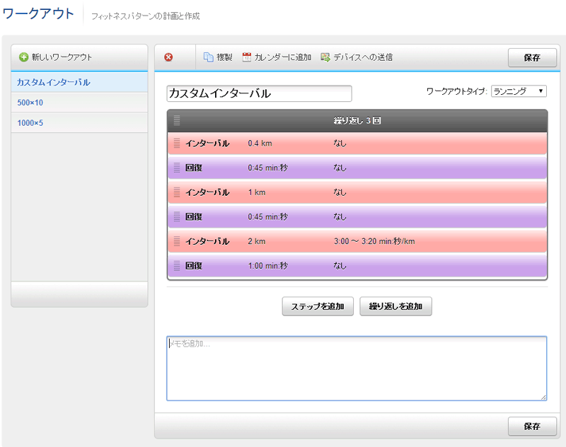The image size is (566, 447).
Task: Click the send to device icon
Action: [325, 57]
